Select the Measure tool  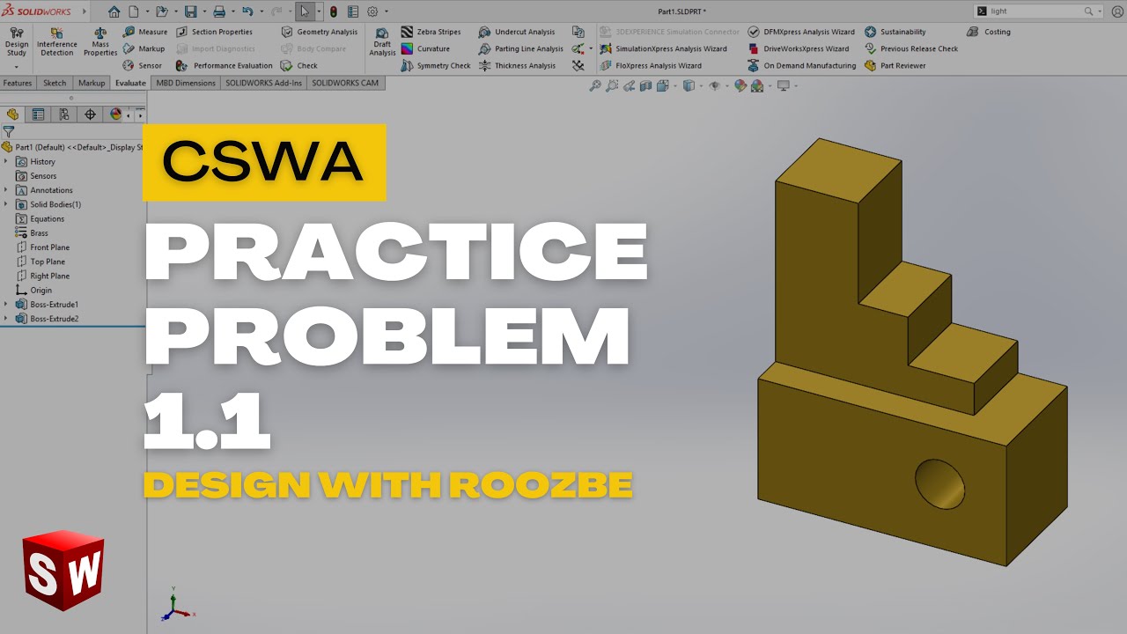(145, 32)
